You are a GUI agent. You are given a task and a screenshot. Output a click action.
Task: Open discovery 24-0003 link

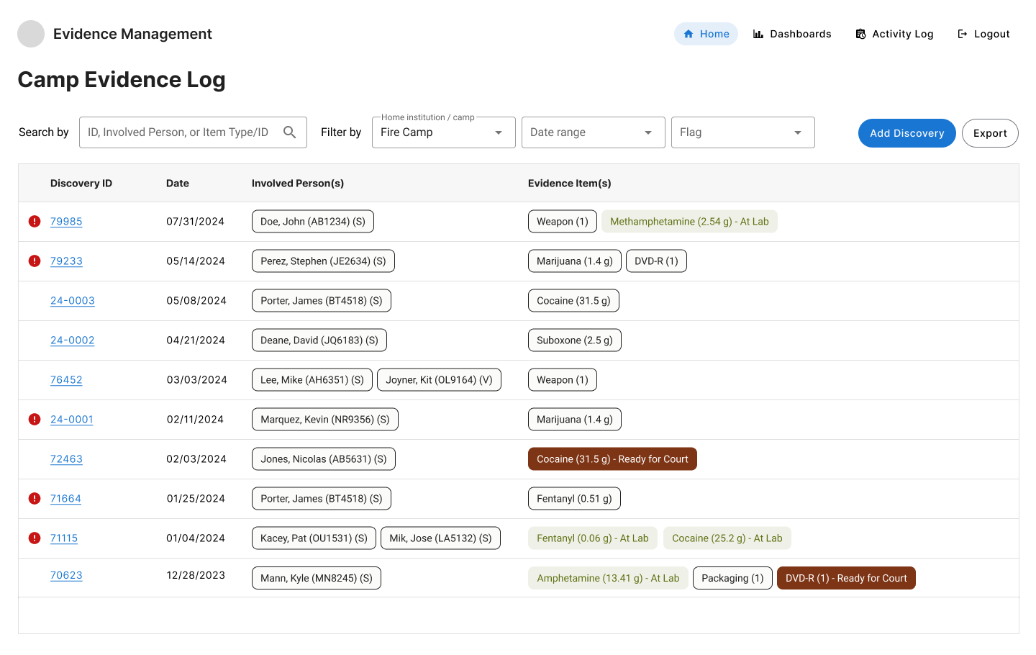(73, 301)
